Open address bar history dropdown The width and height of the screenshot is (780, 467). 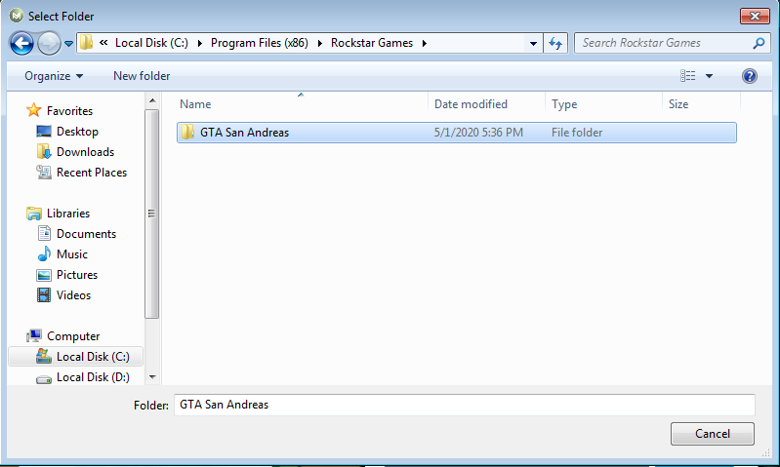pyautogui.click(x=533, y=43)
